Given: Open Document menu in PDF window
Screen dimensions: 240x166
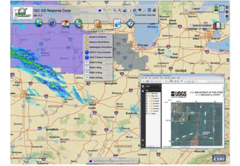Looking at the screenshot, I should [155, 78].
